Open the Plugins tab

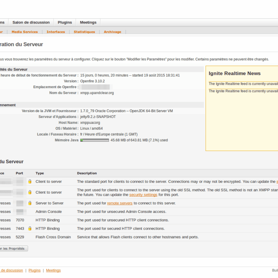coord(65,22)
